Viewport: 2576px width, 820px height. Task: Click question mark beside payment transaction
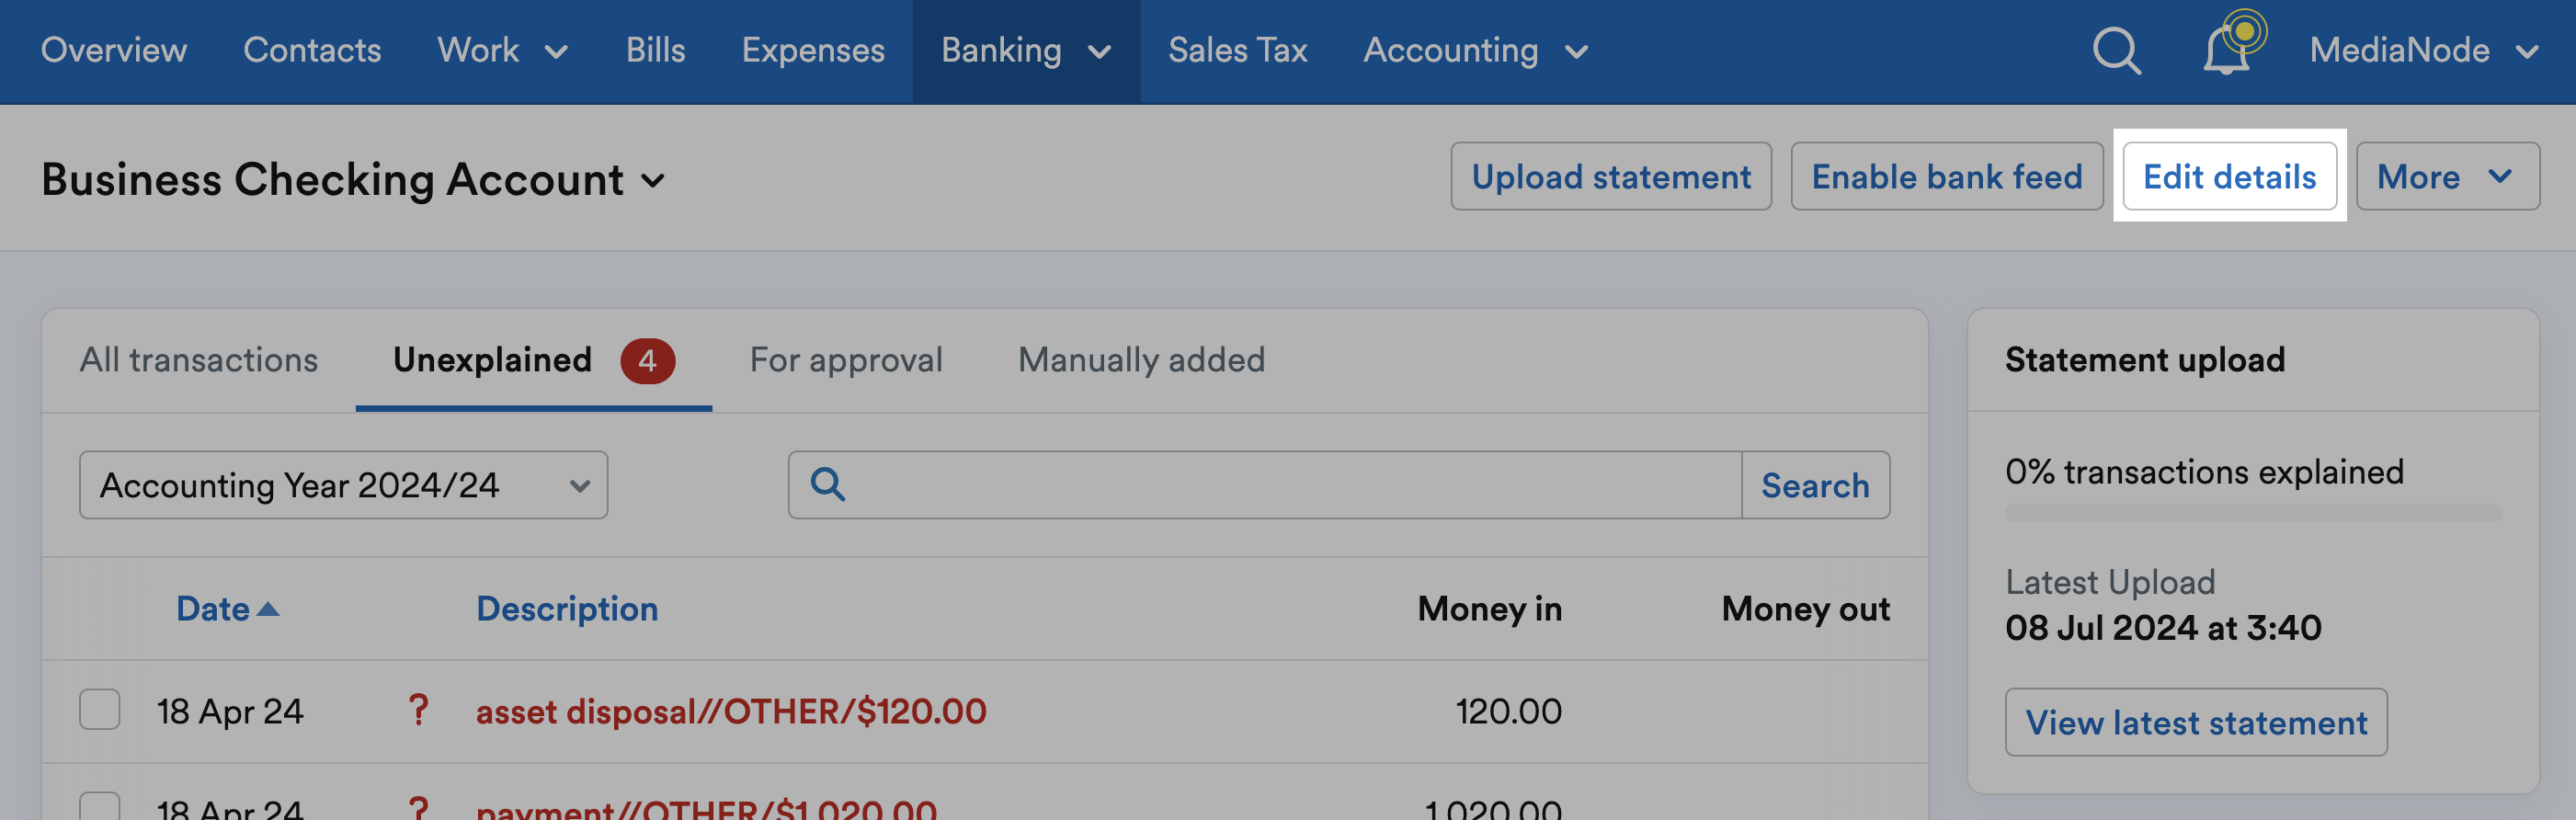tap(418, 807)
